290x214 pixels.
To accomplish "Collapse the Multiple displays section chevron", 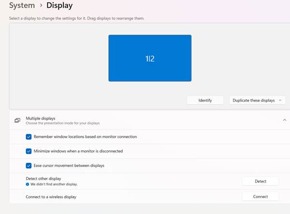I will tap(285, 120).
